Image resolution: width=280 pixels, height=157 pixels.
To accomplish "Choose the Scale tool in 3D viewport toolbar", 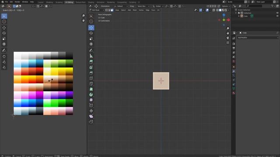I will [x=91, y=39].
